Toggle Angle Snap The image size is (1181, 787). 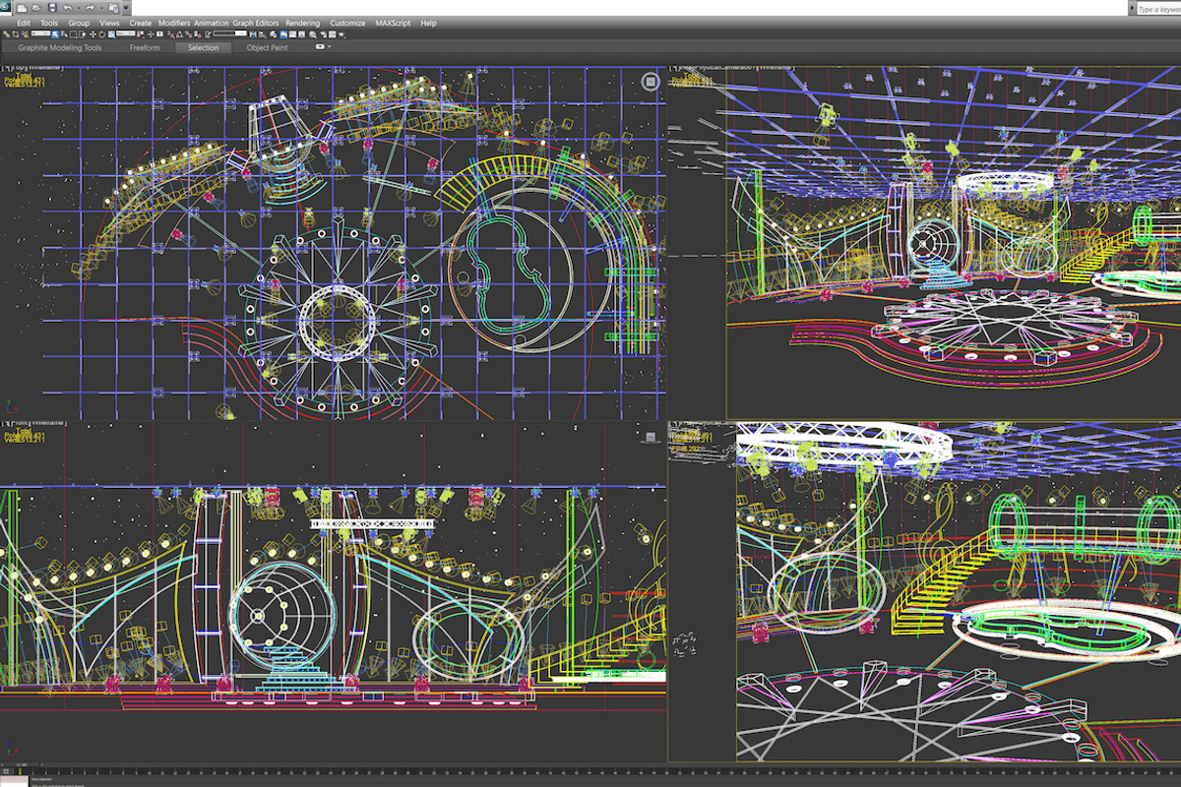(x=178, y=33)
